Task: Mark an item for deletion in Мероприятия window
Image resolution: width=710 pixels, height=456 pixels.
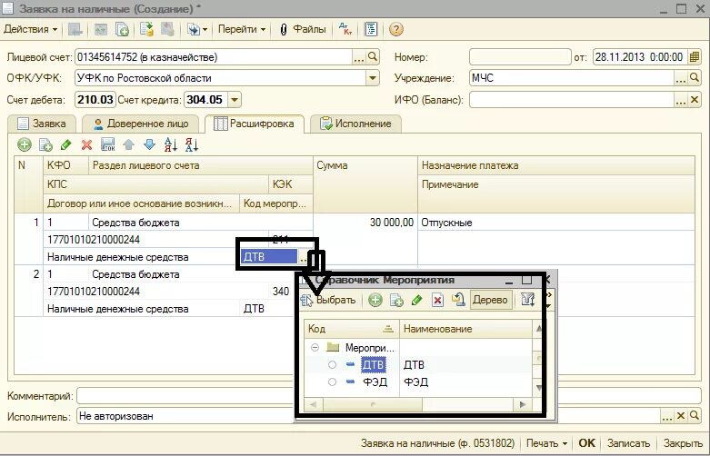Action: (x=437, y=300)
